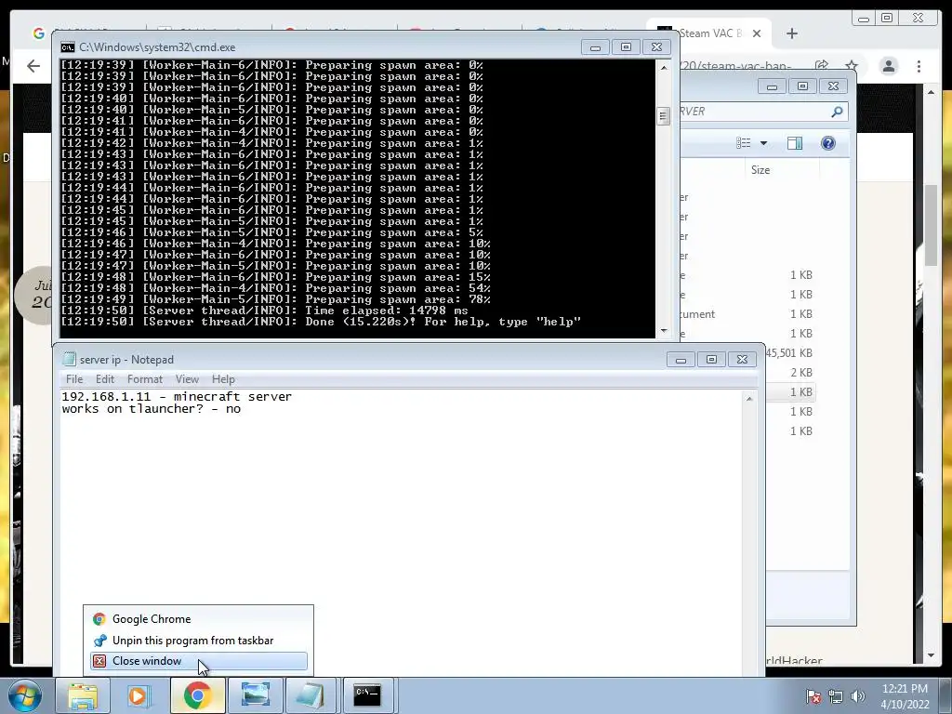Viewport: 952px width, 714px height.
Task: Open Notepad Format menu
Action: [144, 379]
